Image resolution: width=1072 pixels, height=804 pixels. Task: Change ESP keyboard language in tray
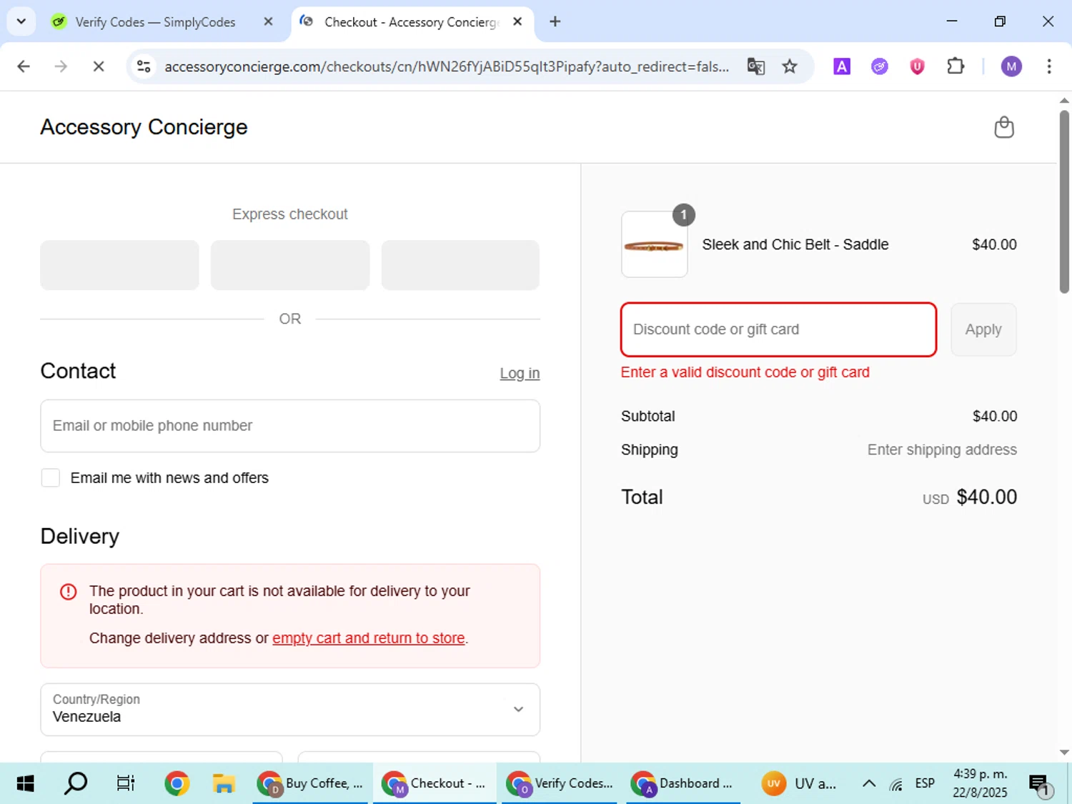925,784
